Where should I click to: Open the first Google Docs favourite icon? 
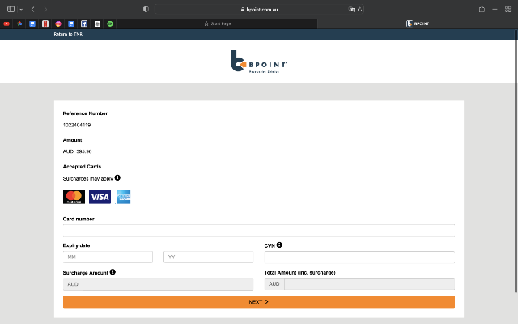tap(32, 23)
